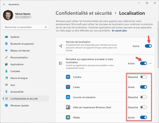Click the back arrow icon
Screen dimensions: 159x123
(4, 4)
